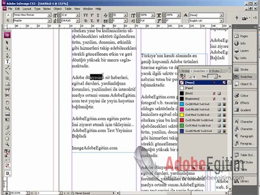Open the Never Saved status popup arrow
Screen dimensions: 260x195
point(113,193)
